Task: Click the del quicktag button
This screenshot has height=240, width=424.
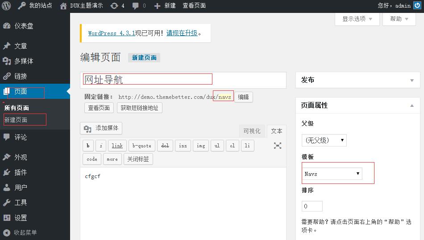Action: coord(165,146)
